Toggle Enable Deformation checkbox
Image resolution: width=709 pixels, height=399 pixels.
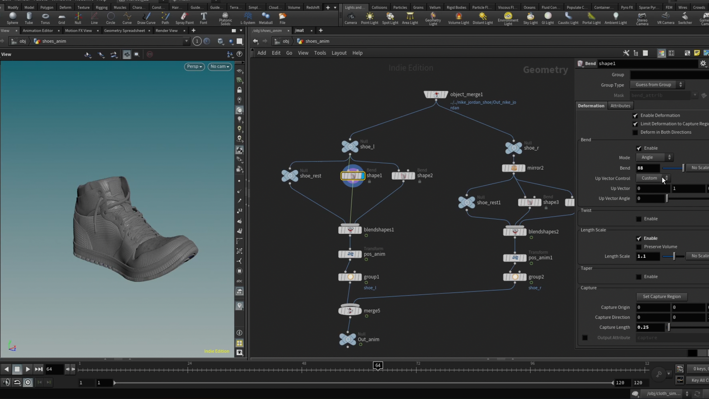[x=635, y=116]
